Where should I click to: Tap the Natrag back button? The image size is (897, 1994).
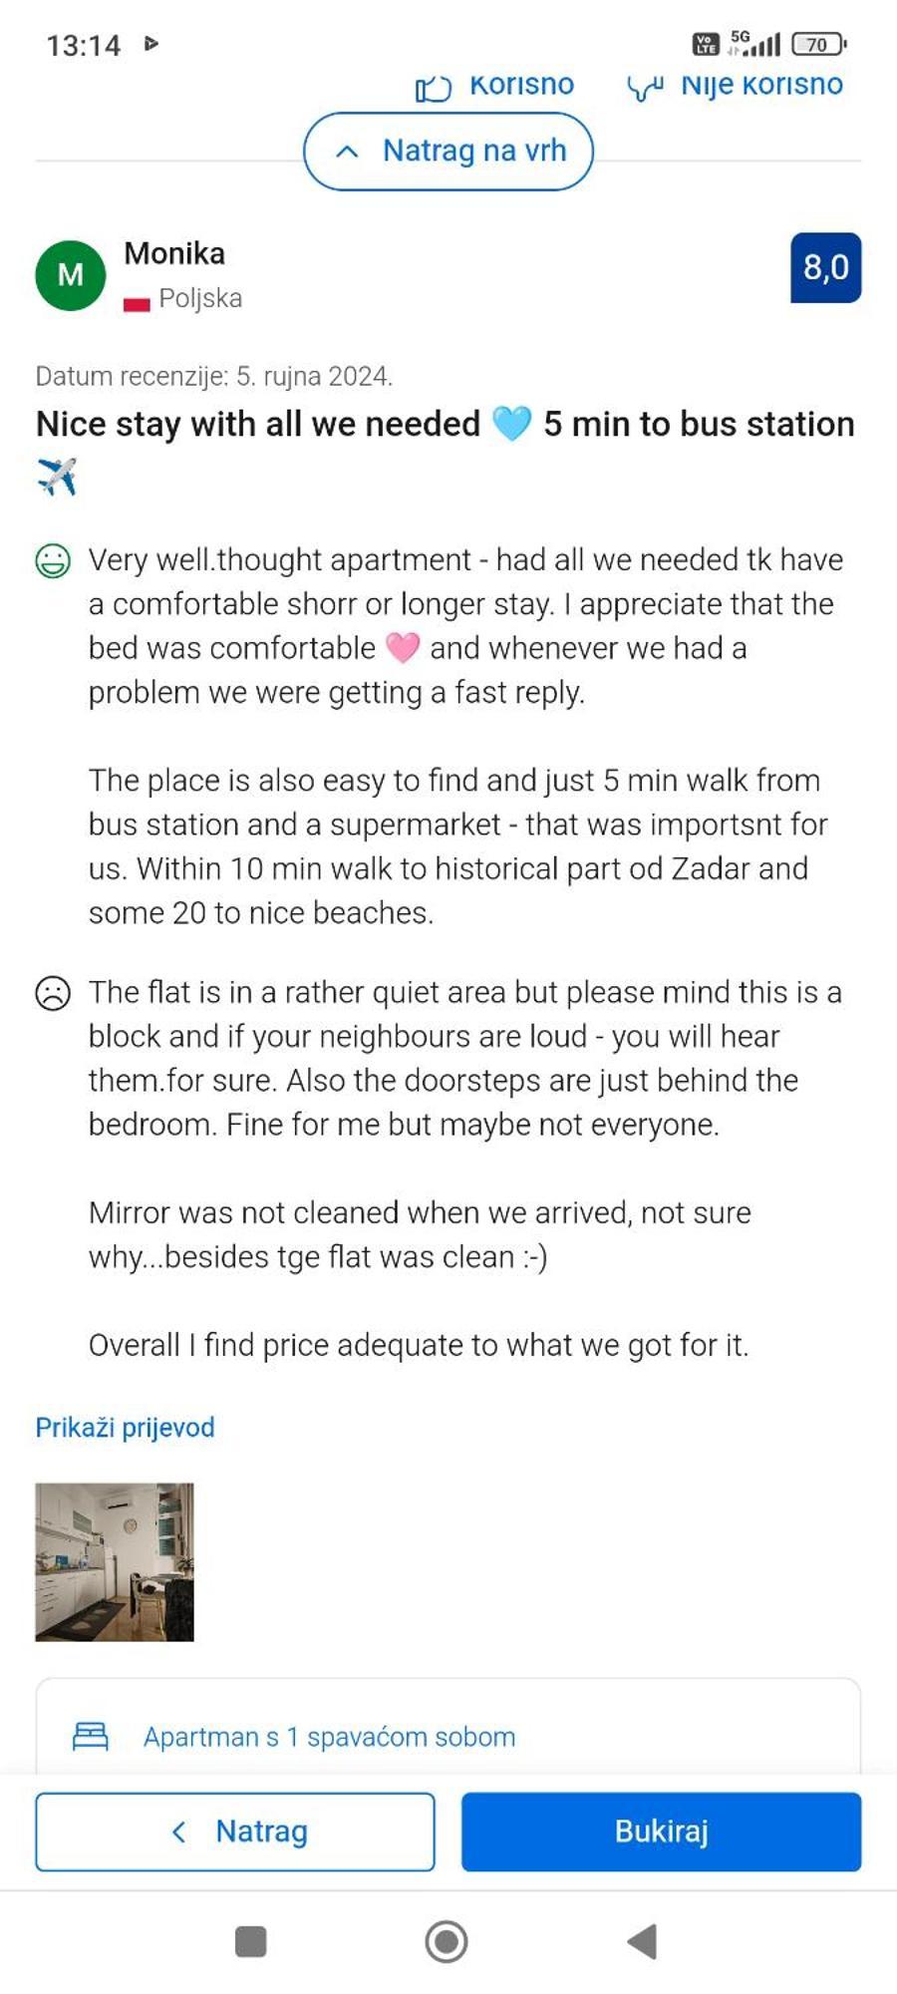[x=235, y=1831]
